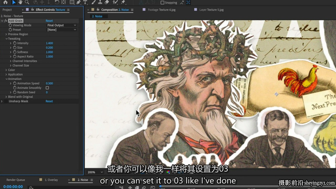Click the Intensity stopwatch icon
Screen dimensions: 336x189
click(x=15, y=43)
